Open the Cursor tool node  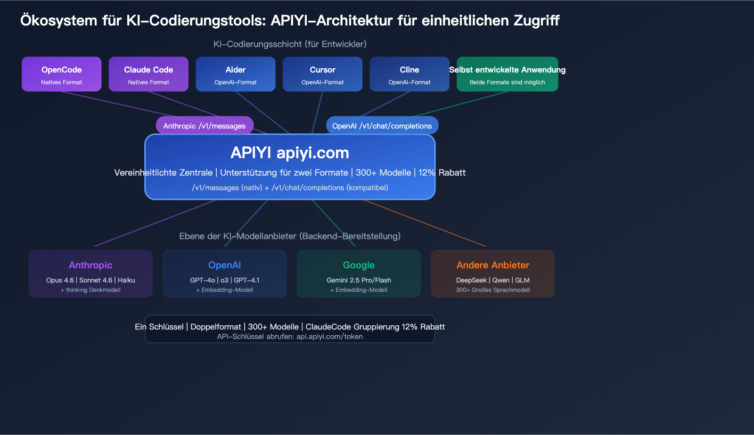click(322, 74)
